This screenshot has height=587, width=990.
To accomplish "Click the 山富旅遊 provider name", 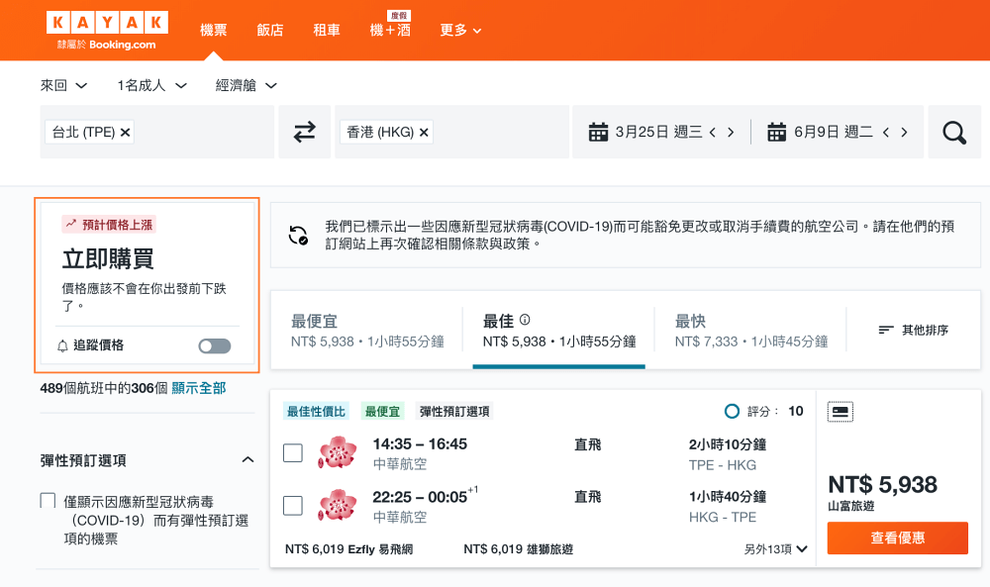I will click(x=851, y=506).
